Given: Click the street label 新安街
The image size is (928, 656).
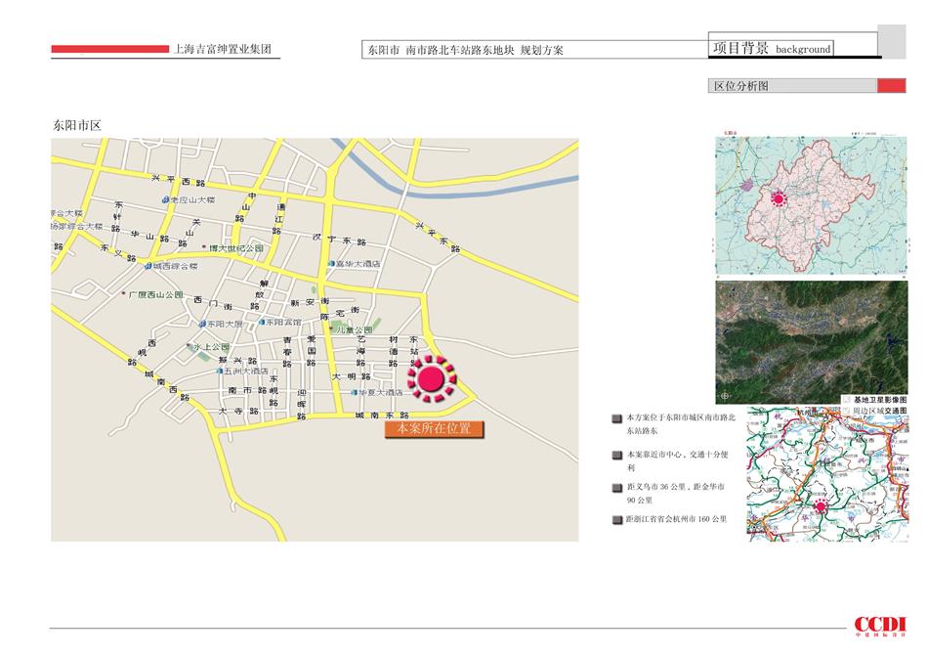Looking at the screenshot, I should pyautogui.click(x=310, y=302).
